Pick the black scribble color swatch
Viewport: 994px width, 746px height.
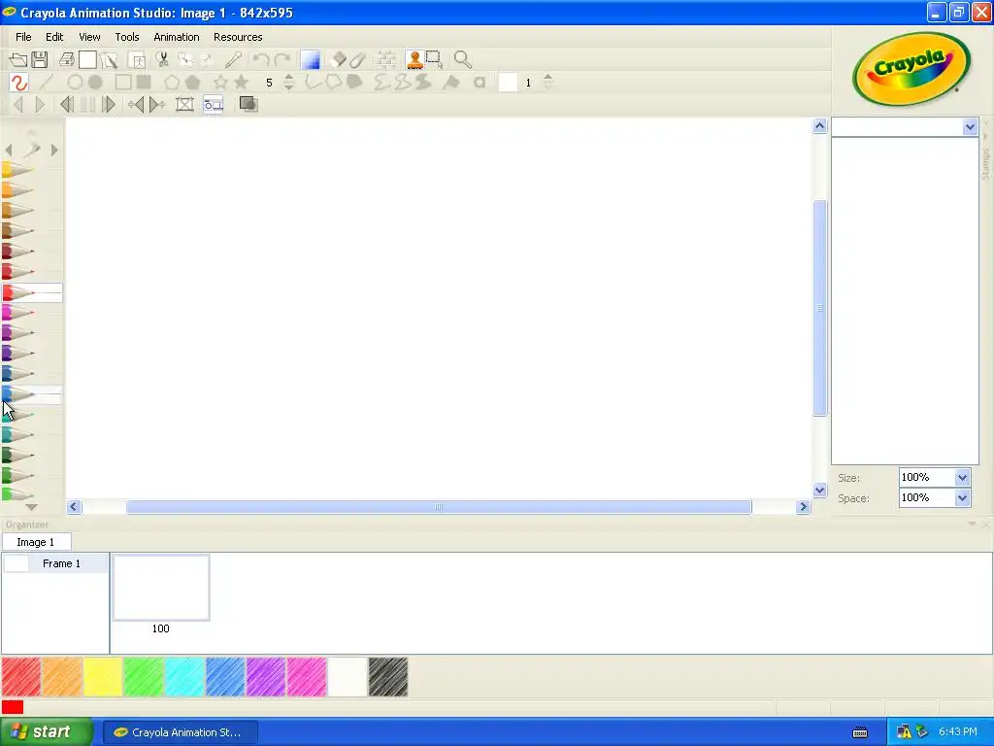(388, 677)
